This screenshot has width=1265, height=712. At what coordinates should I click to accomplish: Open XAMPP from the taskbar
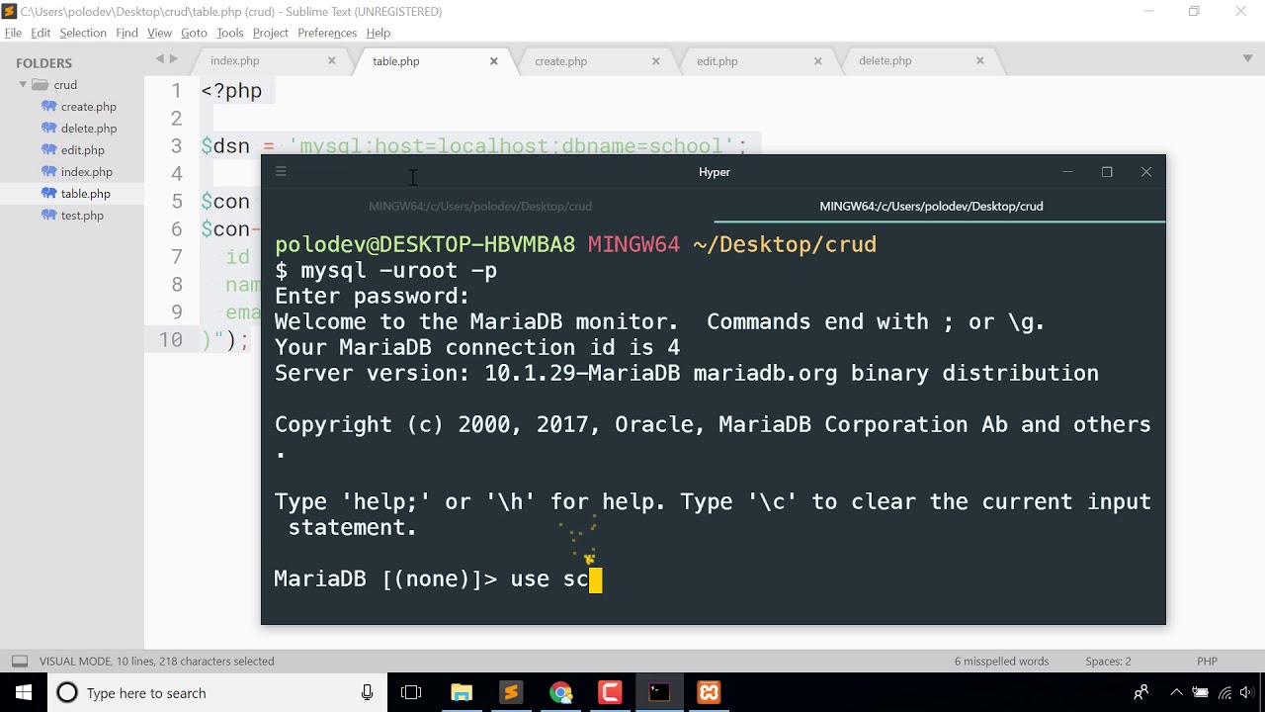point(709,692)
